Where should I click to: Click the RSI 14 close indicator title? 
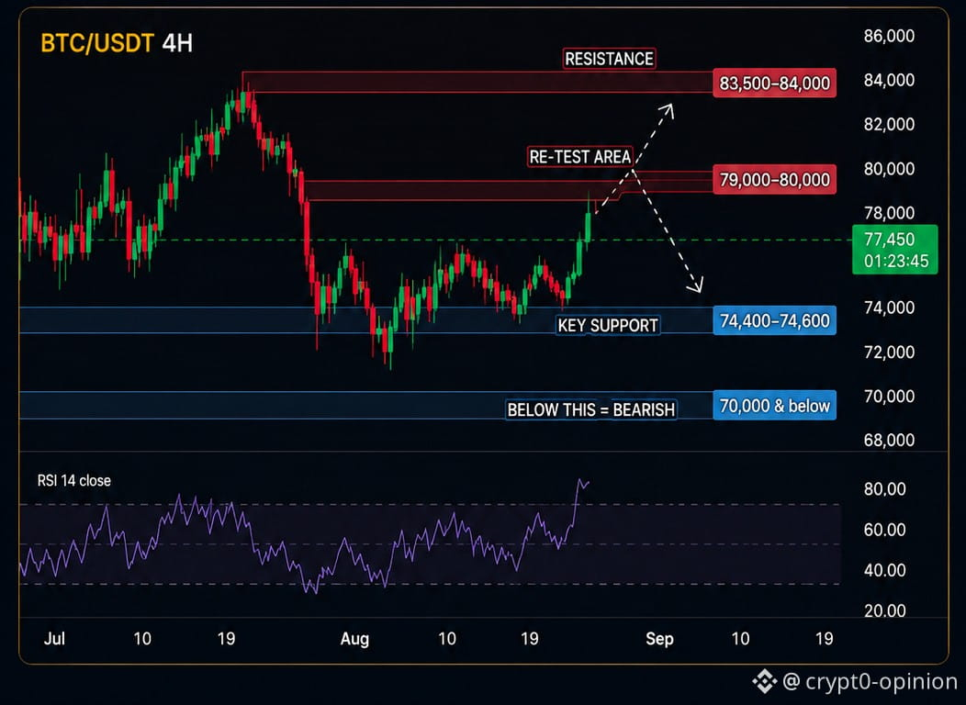pos(74,480)
